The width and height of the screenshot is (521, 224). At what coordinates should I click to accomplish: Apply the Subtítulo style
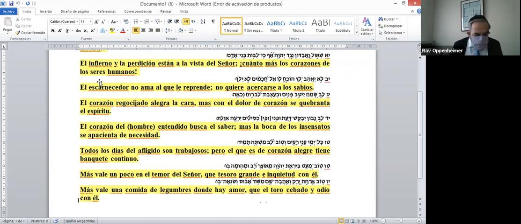(x=343, y=26)
